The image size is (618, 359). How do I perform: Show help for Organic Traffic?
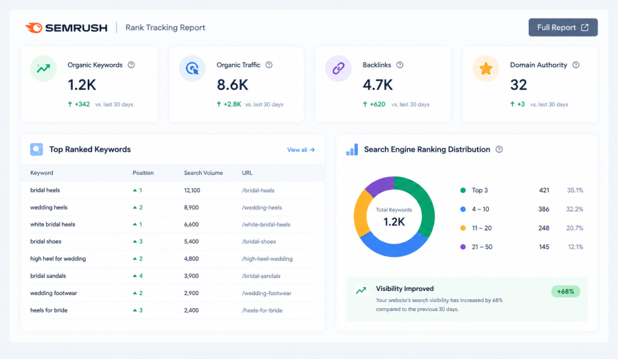click(x=268, y=65)
